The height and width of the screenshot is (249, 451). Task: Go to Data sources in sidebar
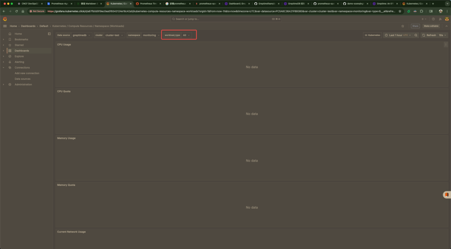23,79
